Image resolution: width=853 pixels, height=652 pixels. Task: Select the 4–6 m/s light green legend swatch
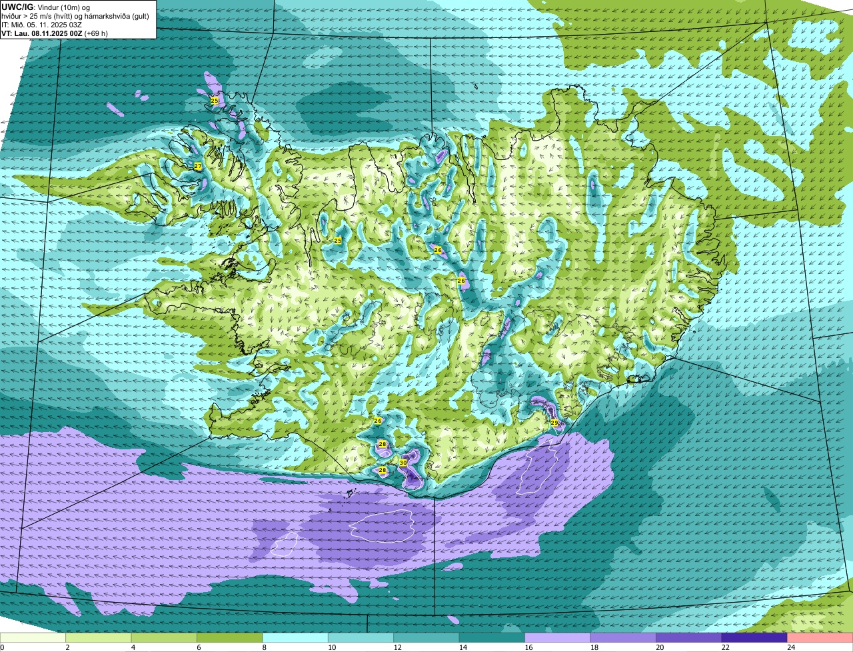click(164, 638)
